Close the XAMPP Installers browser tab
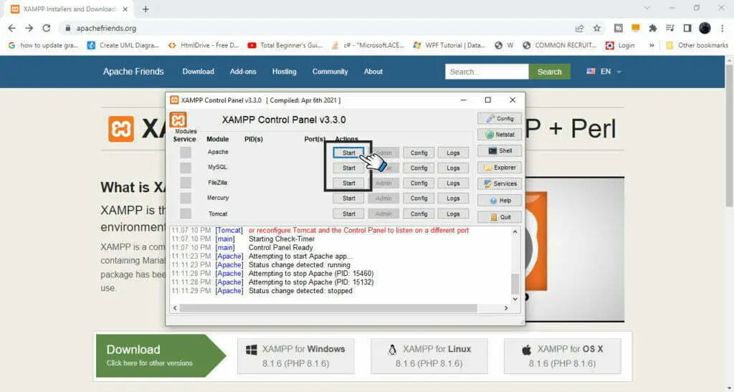 125,9
